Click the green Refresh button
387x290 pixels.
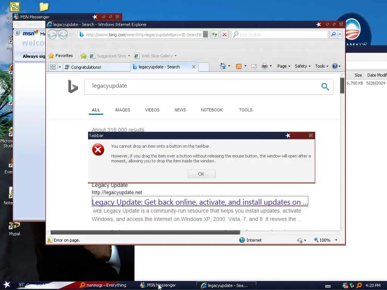[215, 34]
